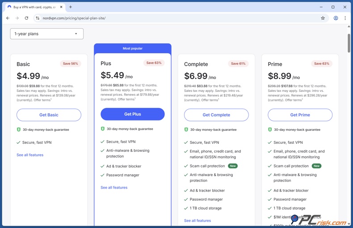Click Complete 'Email, phone, credit card' monitoring feature
The height and width of the screenshot is (228, 353).
pos(215,154)
